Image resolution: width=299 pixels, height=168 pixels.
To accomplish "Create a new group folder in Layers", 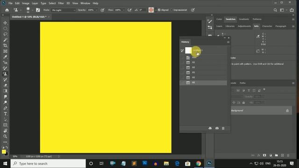I will point(277,155).
